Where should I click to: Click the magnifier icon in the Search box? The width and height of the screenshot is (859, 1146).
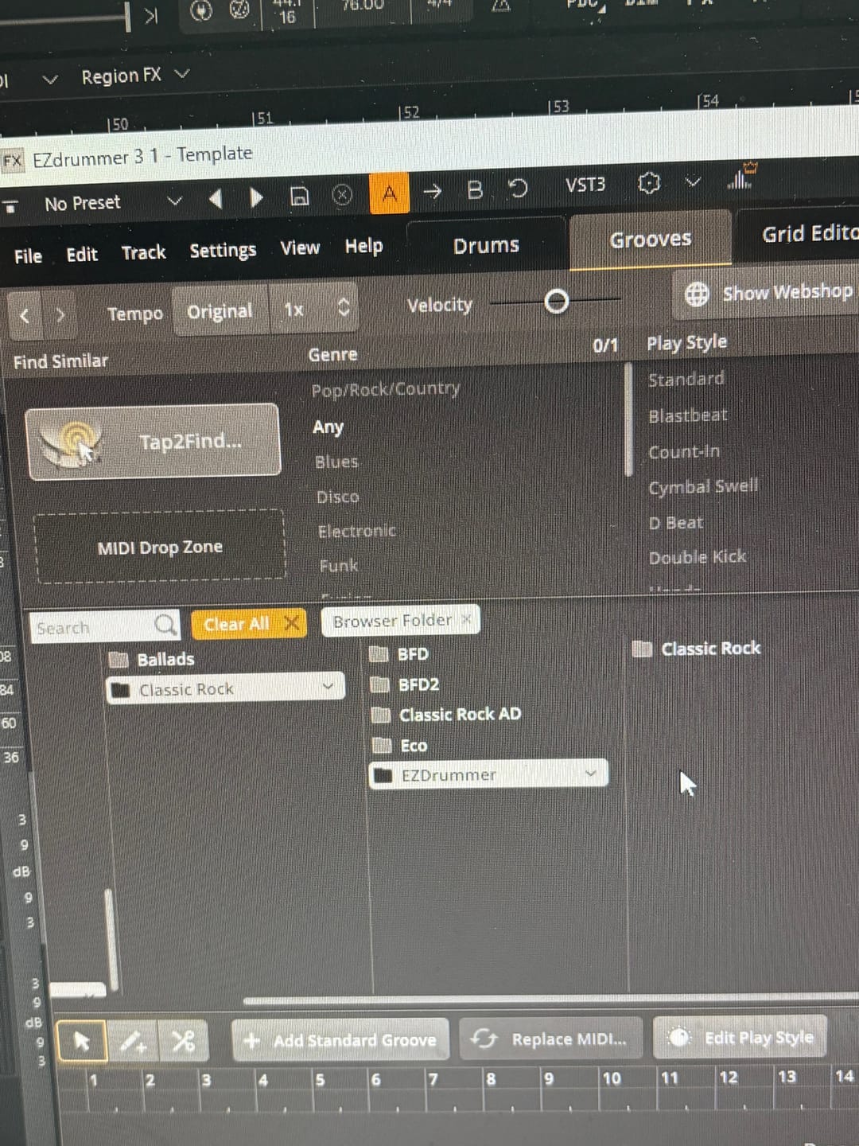[x=165, y=625]
